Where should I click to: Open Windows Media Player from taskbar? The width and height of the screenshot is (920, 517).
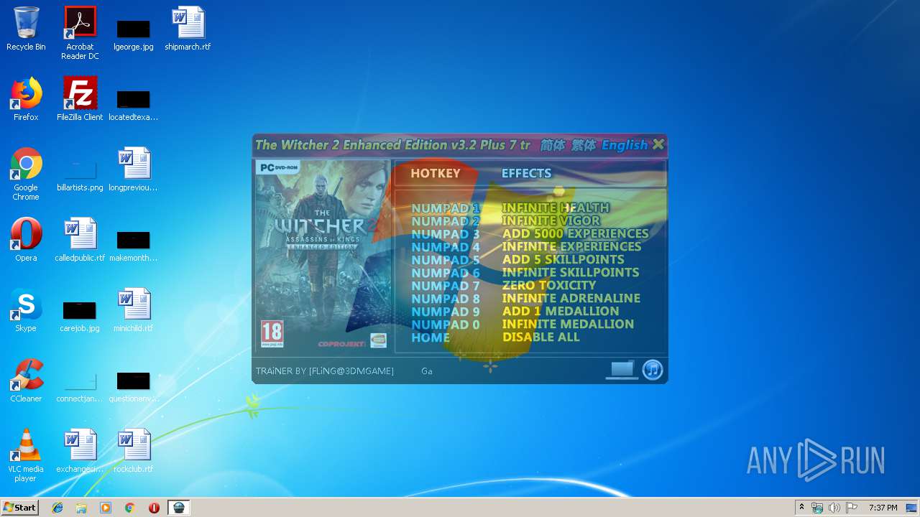106,508
